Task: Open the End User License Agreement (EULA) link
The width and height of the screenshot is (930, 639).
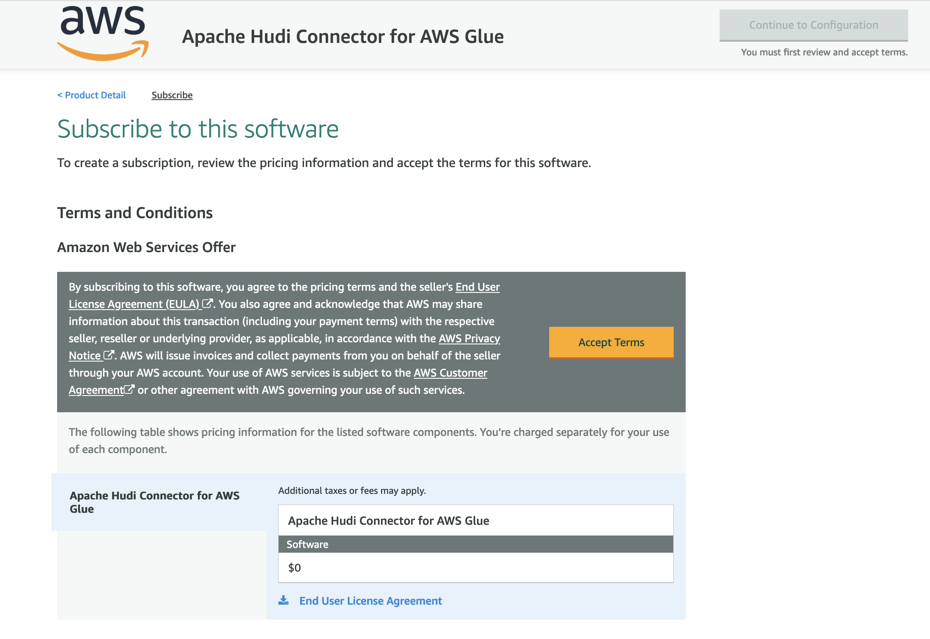Action: click(134, 304)
